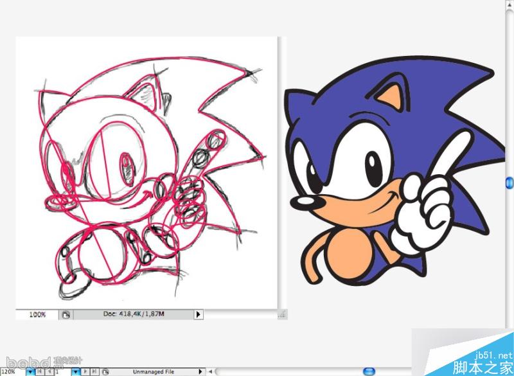Open the artboard number dropdown

(x=76, y=372)
